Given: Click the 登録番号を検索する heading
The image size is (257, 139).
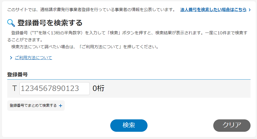Looking at the screenshot, I should pyautogui.click(x=50, y=23).
